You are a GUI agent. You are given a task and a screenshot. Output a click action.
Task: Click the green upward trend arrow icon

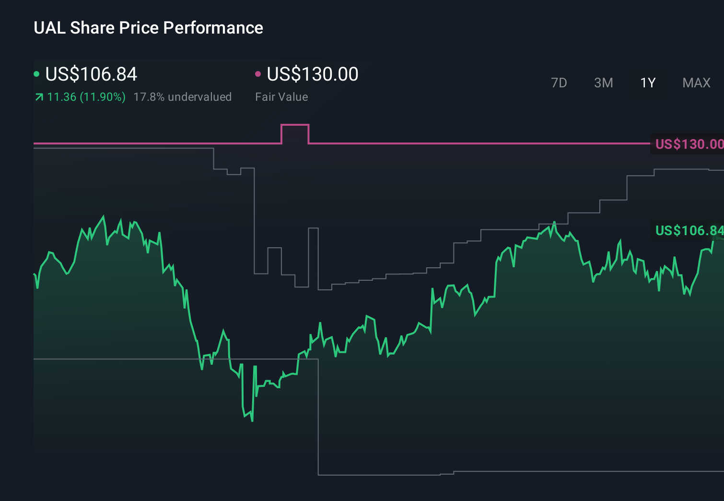click(x=38, y=96)
